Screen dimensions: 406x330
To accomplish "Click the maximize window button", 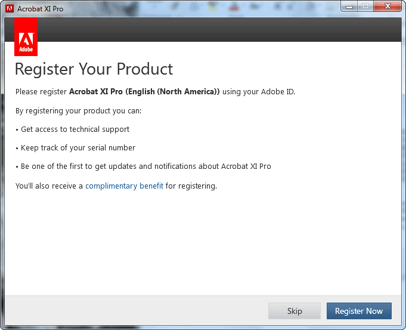I will (365, 7).
